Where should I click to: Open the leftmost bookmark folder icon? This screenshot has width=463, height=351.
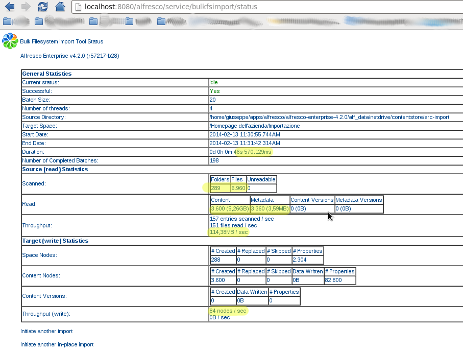pos(7,21)
